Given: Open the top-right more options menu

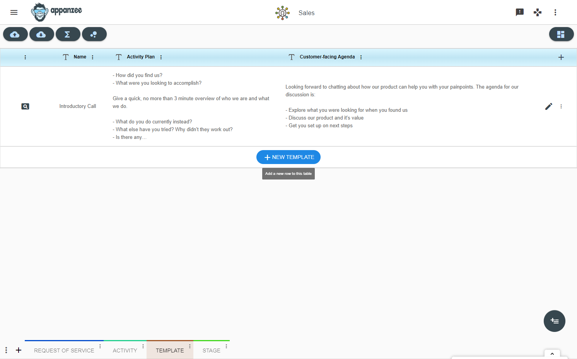Looking at the screenshot, I should pyautogui.click(x=555, y=12).
